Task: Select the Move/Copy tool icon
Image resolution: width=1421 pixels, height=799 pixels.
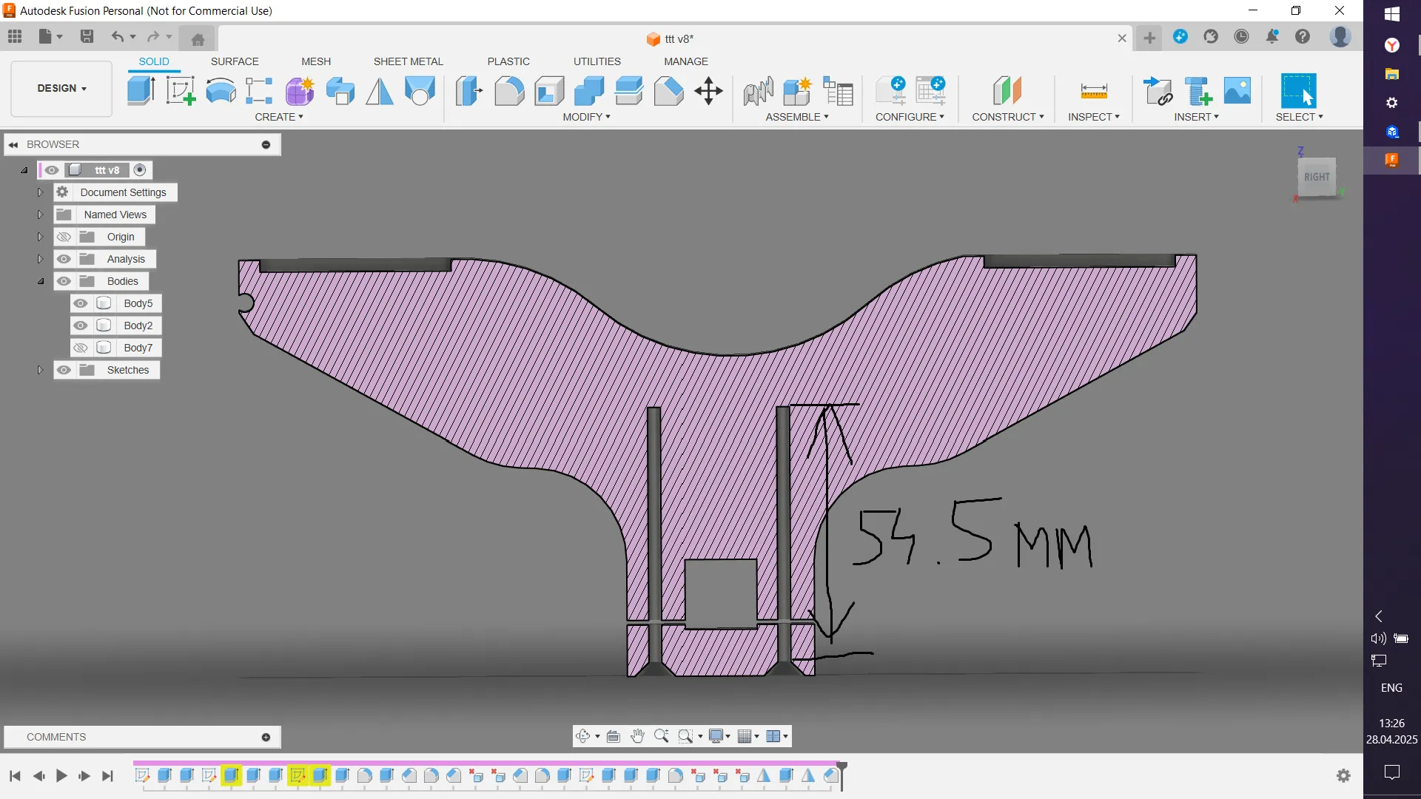Action: coord(708,91)
